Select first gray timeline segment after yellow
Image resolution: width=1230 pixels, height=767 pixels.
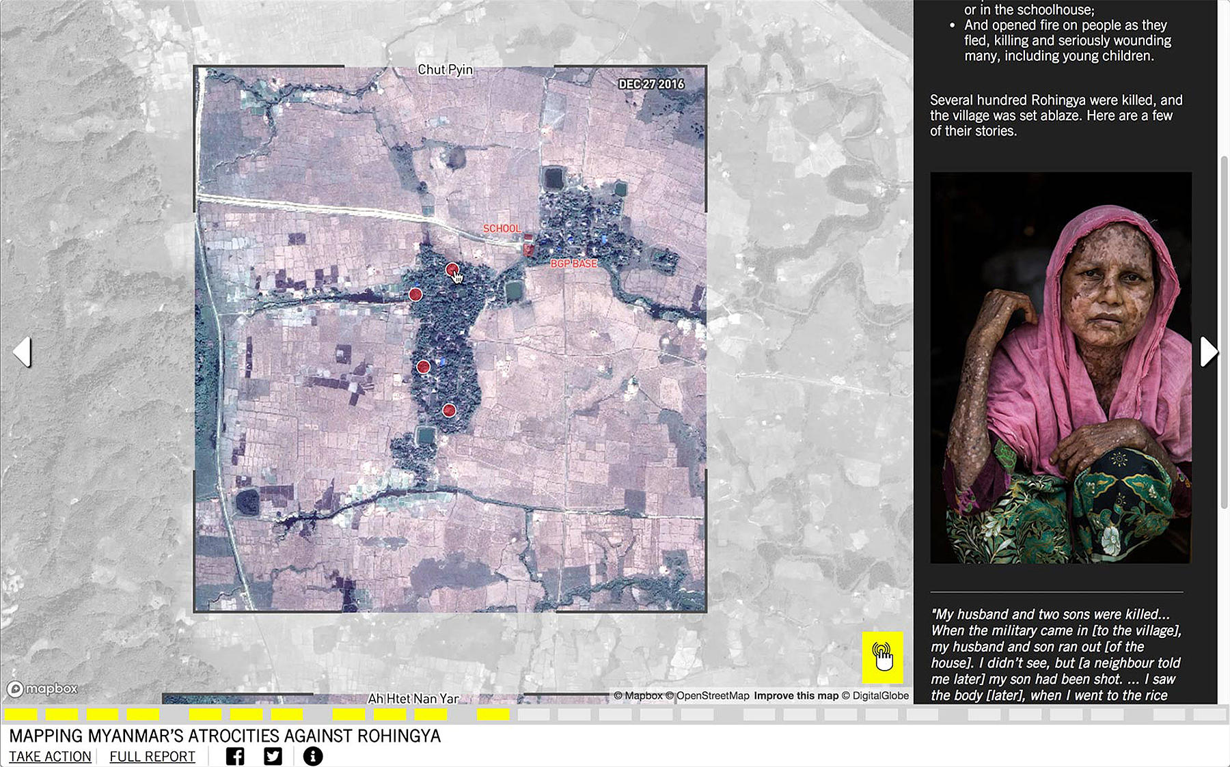[534, 714]
